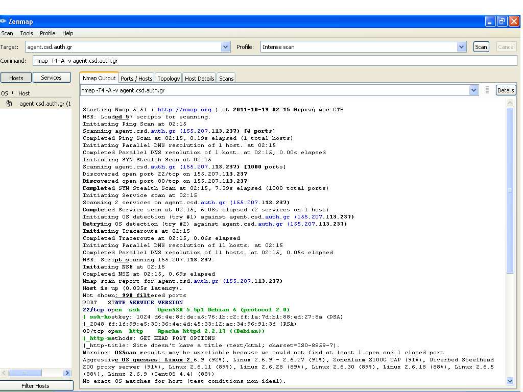The image size is (523, 392).
Task: Click the hosts list horizontal scrollbar thumb
Action: 25,373
